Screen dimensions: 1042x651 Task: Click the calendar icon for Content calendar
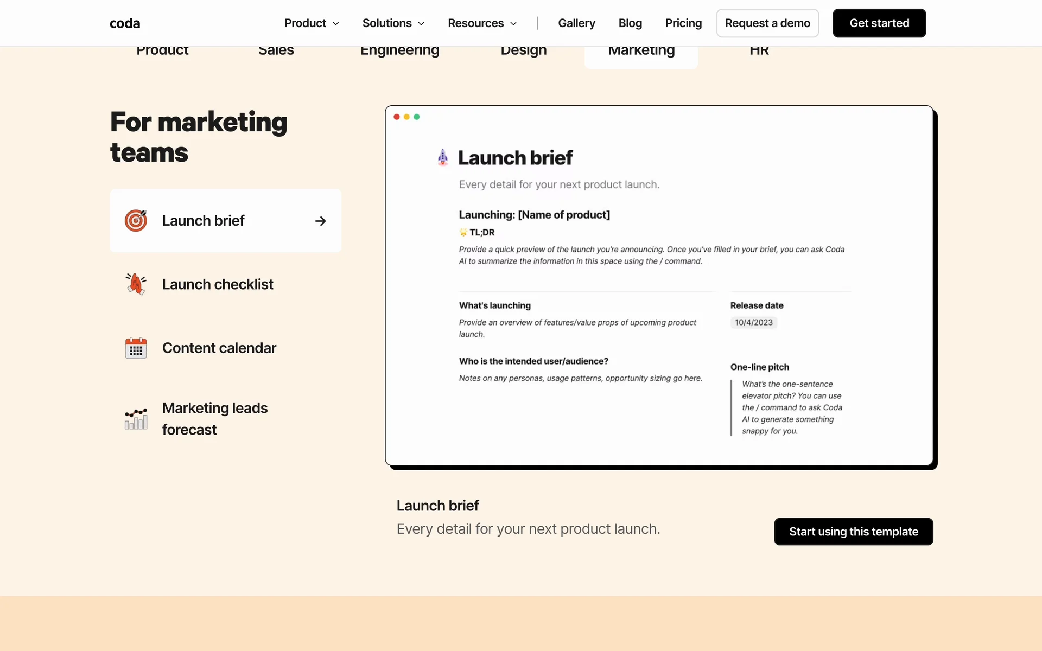(x=136, y=348)
